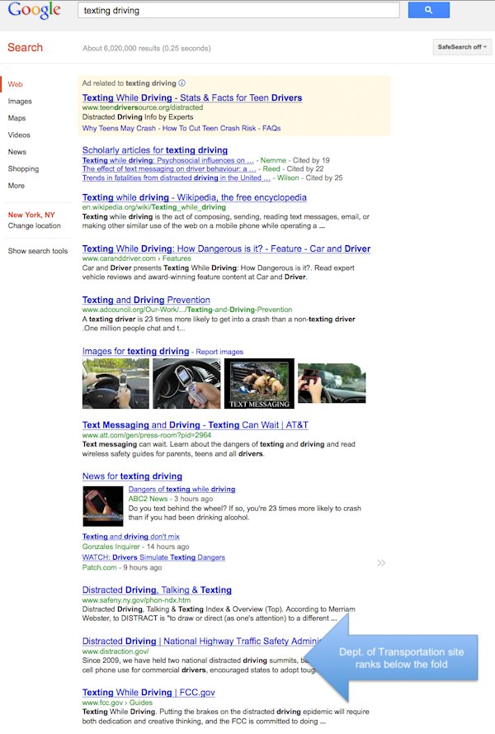Select the Web search category

(x=15, y=84)
